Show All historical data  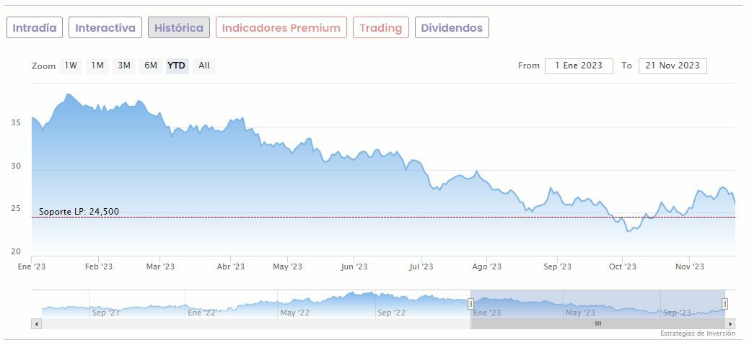coord(204,66)
